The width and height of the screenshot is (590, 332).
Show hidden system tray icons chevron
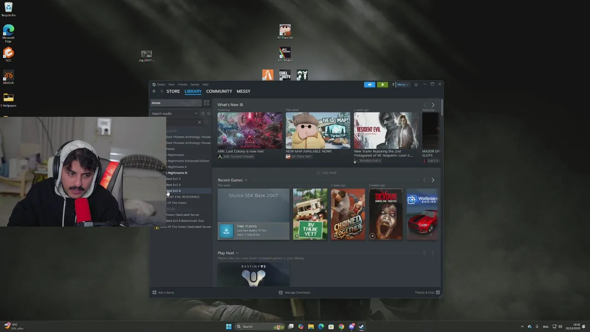522,326
